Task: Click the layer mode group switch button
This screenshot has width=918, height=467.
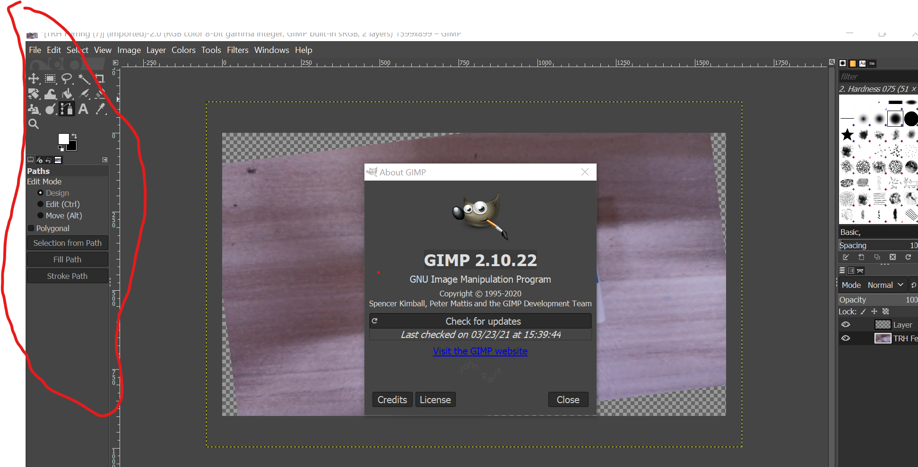Action: point(913,285)
